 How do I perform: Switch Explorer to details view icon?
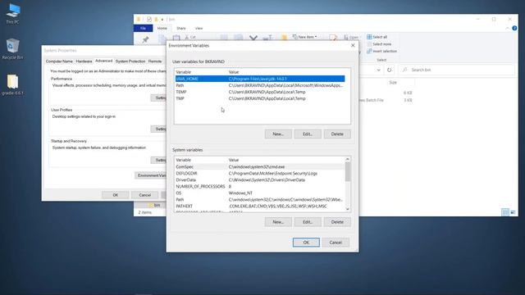505,212
